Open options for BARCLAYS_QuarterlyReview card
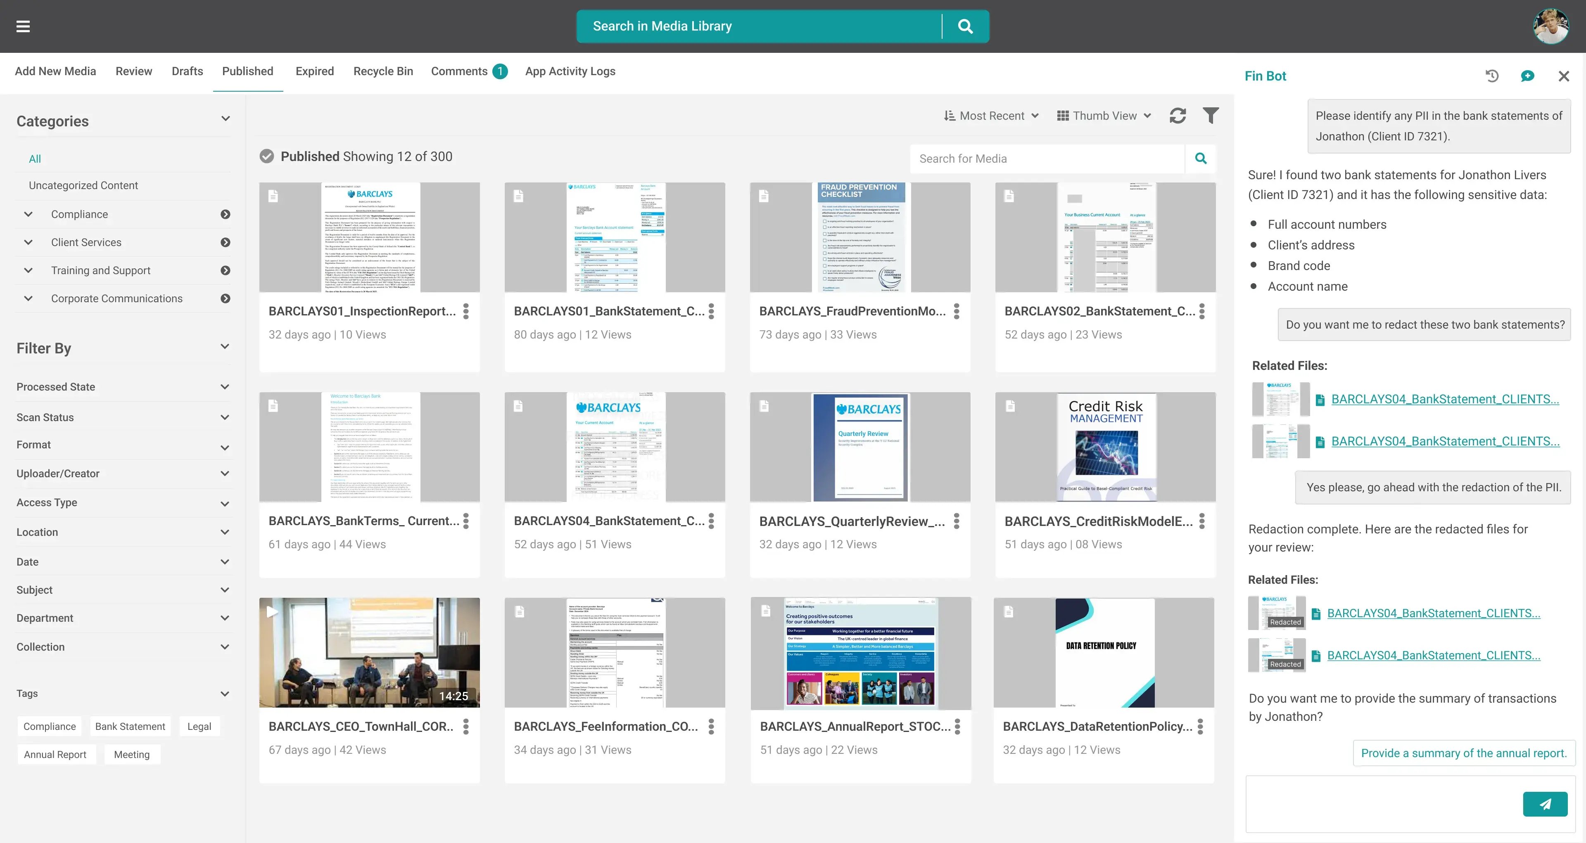This screenshot has width=1586, height=843. click(x=956, y=521)
